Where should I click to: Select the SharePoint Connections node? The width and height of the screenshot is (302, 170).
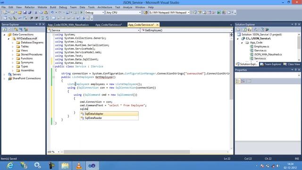pyautogui.click(x=26, y=78)
